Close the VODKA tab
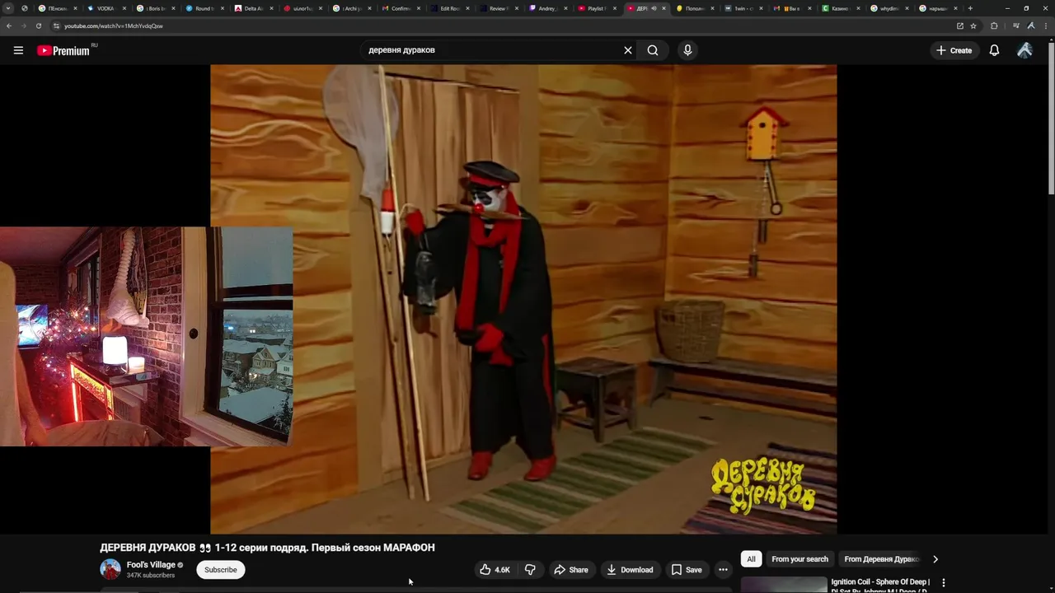 tap(126, 8)
